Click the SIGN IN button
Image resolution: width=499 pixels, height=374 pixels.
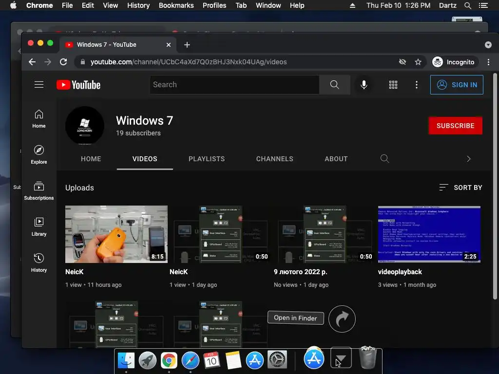(x=457, y=85)
